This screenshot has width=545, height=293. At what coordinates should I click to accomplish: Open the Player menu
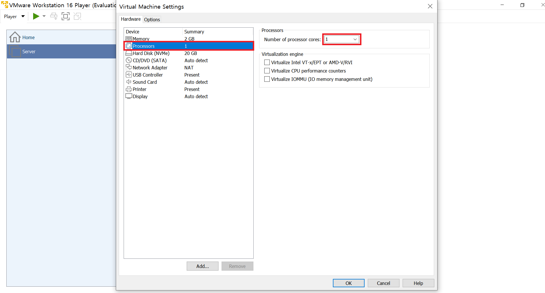coord(14,16)
